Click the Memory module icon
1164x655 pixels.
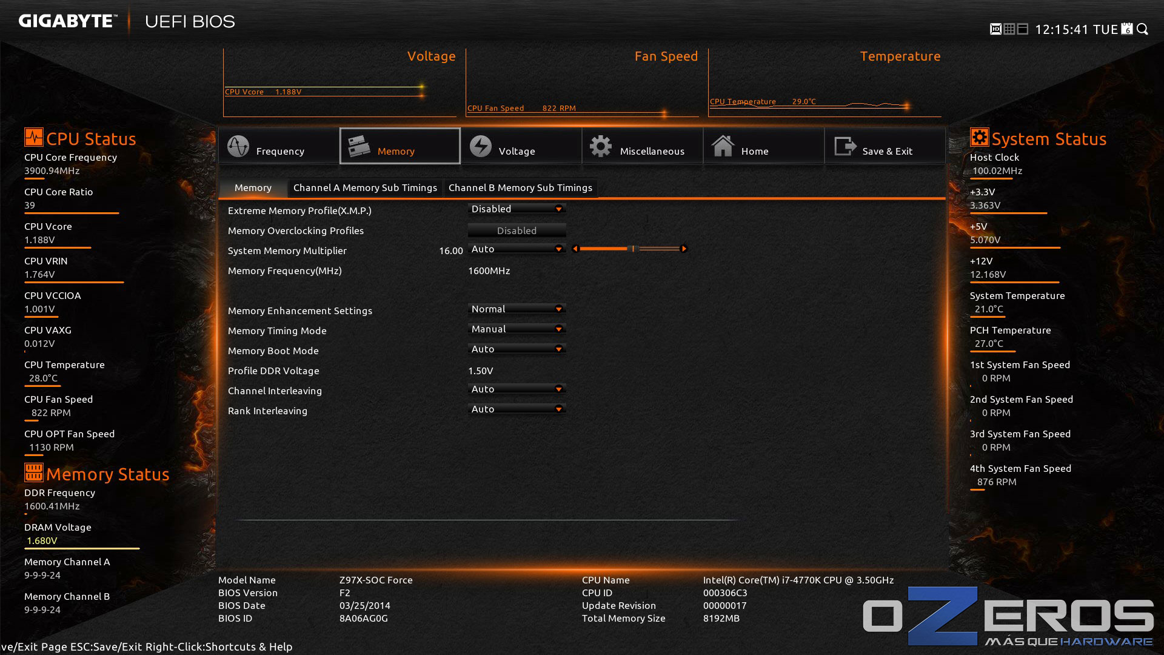[359, 146]
